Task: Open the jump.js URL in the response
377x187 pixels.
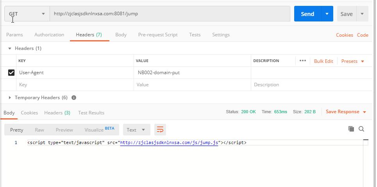Action: [169, 142]
